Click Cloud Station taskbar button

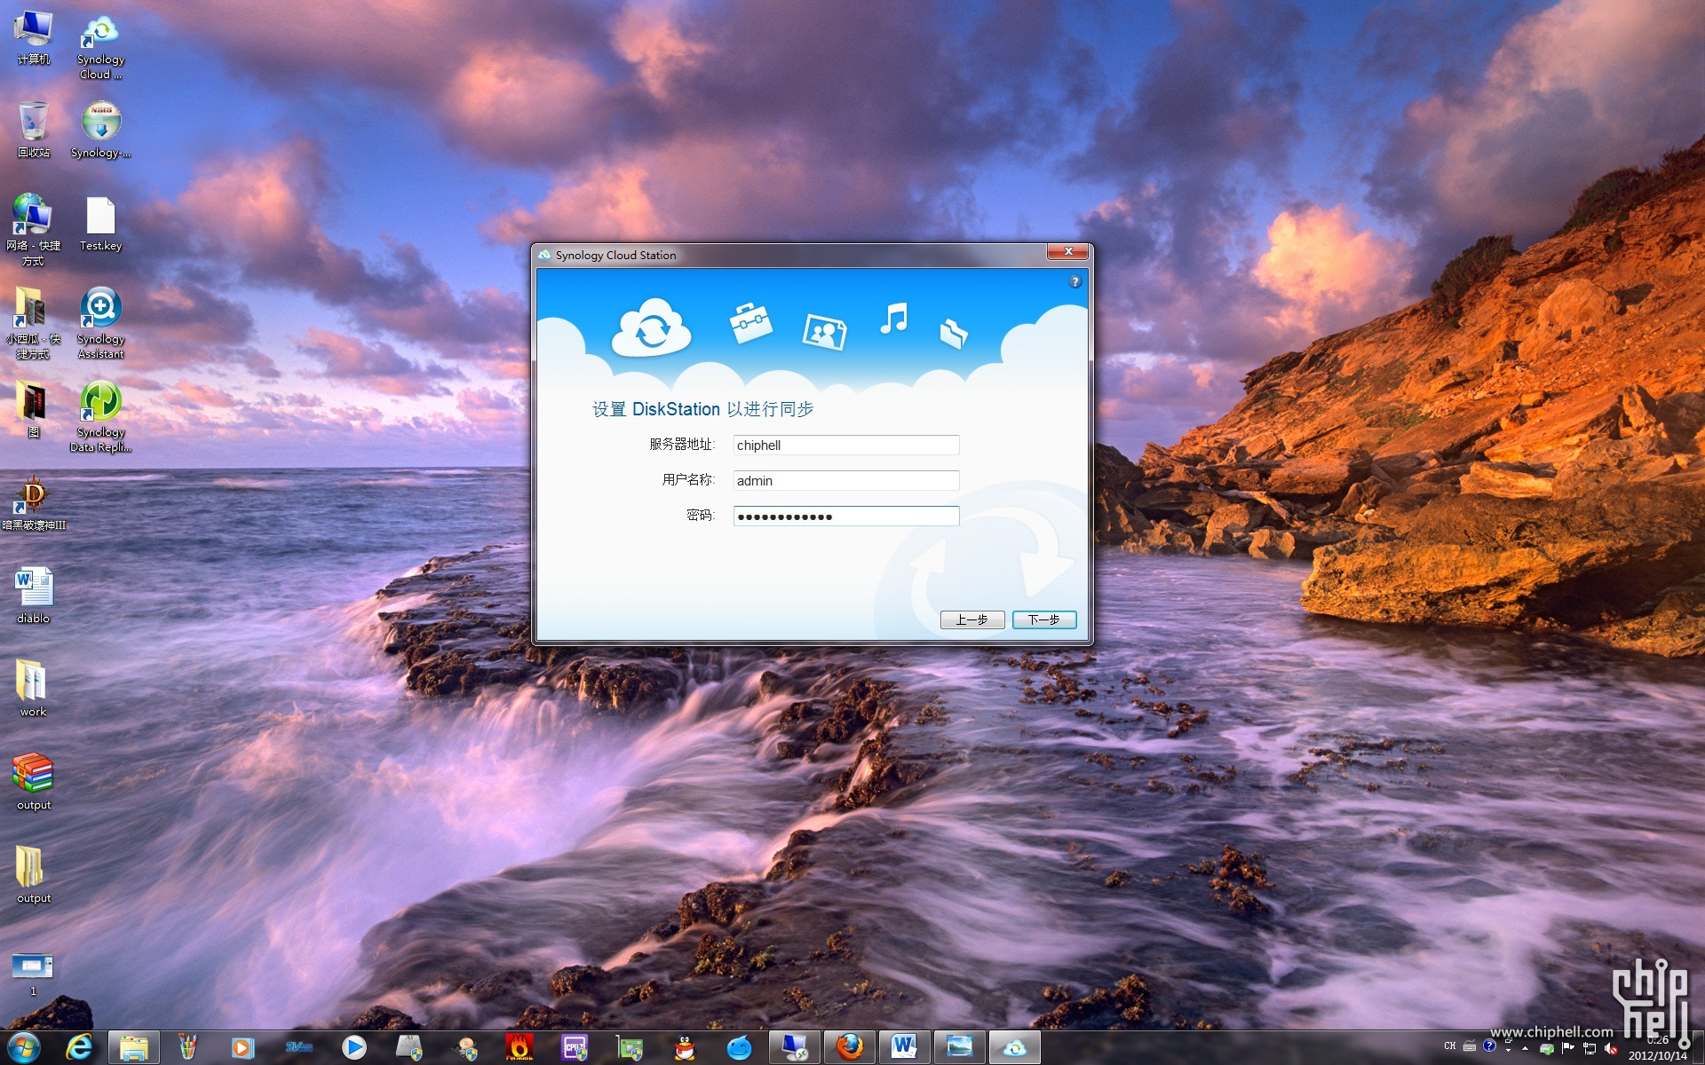[x=1014, y=1048]
